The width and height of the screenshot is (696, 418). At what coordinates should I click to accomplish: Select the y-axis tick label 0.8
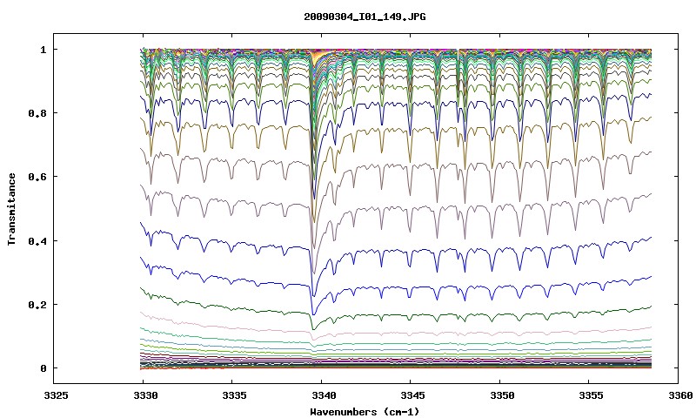(x=37, y=113)
